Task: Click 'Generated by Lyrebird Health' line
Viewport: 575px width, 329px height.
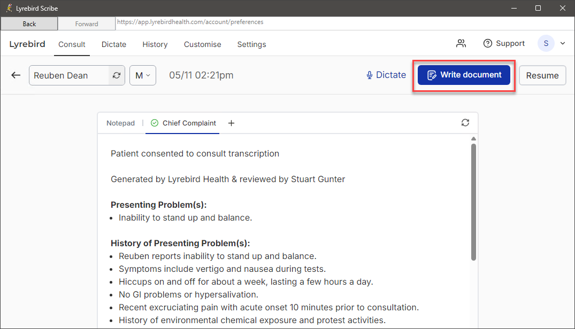Action: tap(228, 179)
